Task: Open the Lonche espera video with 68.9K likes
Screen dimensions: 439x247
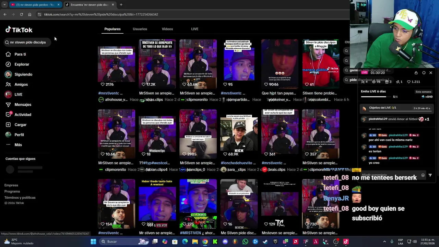Action: click(x=239, y=134)
